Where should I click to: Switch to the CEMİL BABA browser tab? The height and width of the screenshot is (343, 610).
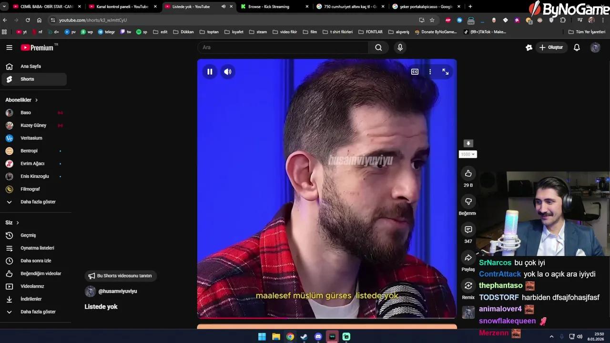[46, 7]
